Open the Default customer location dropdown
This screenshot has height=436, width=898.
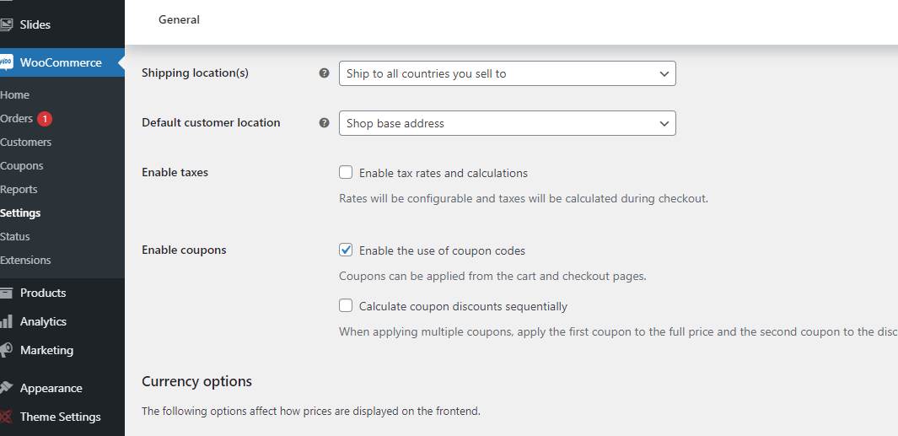coord(507,123)
